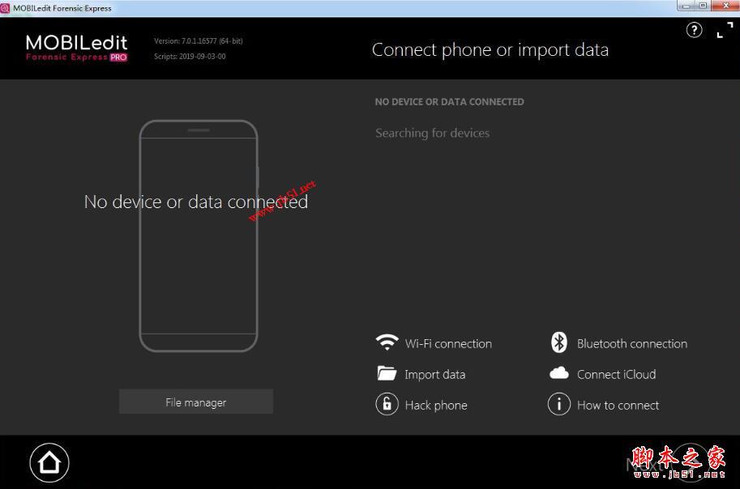Open the Connect iCloud label
The image size is (740, 489).
click(x=616, y=374)
